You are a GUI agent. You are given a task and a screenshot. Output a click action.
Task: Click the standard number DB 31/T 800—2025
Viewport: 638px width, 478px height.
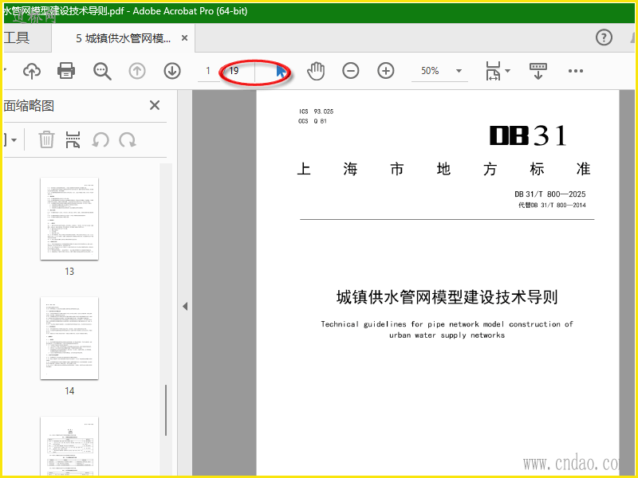coord(550,194)
